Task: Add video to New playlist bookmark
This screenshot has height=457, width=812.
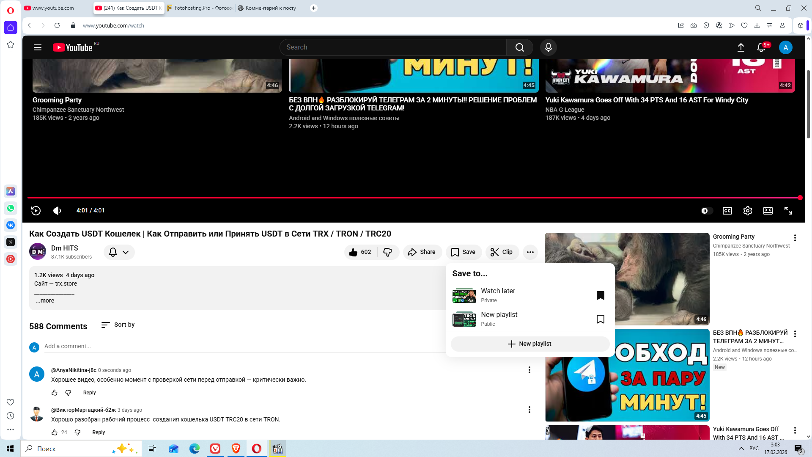Action: [x=600, y=319]
